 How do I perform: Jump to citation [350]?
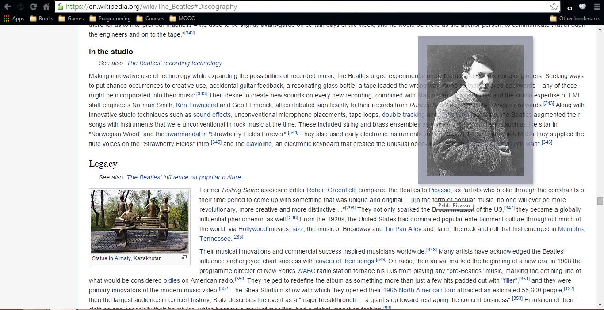tap(240, 279)
